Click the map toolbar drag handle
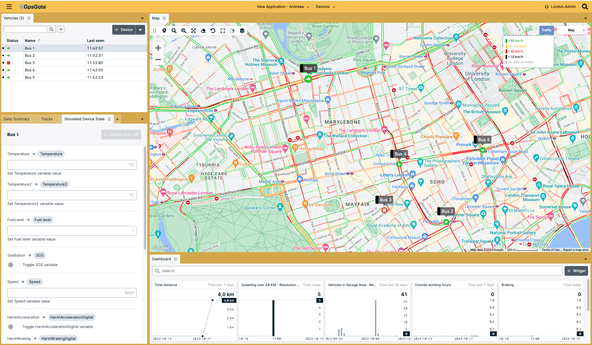The height and width of the screenshot is (345, 592). pos(155,31)
